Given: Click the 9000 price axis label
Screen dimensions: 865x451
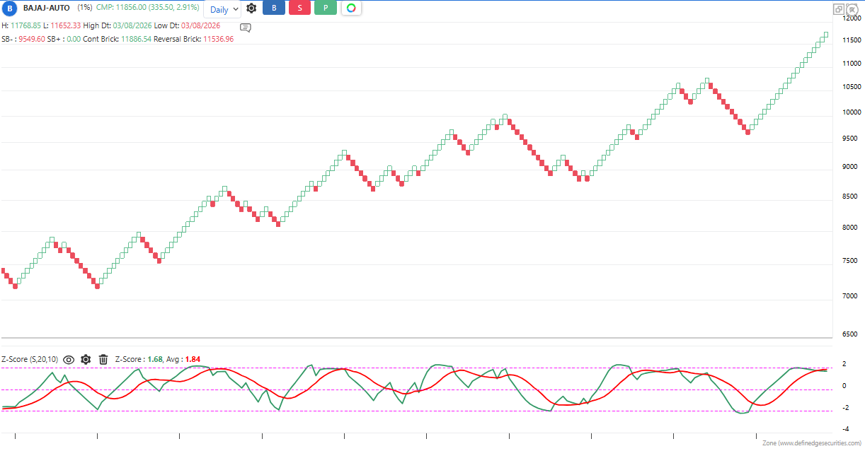Looking at the screenshot, I should click(x=851, y=167).
